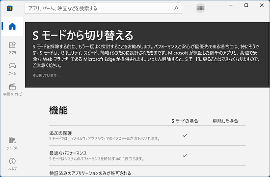Click the 最適なパフォーマンス row title
Image resolution: width=270 pixels, height=177 pixels.
pyautogui.click(x=68, y=153)
